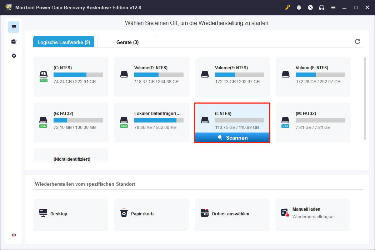Switch to the Logische Laufwerke tab
The height and width of the screenshot is (250, 375).
[64, 41]
